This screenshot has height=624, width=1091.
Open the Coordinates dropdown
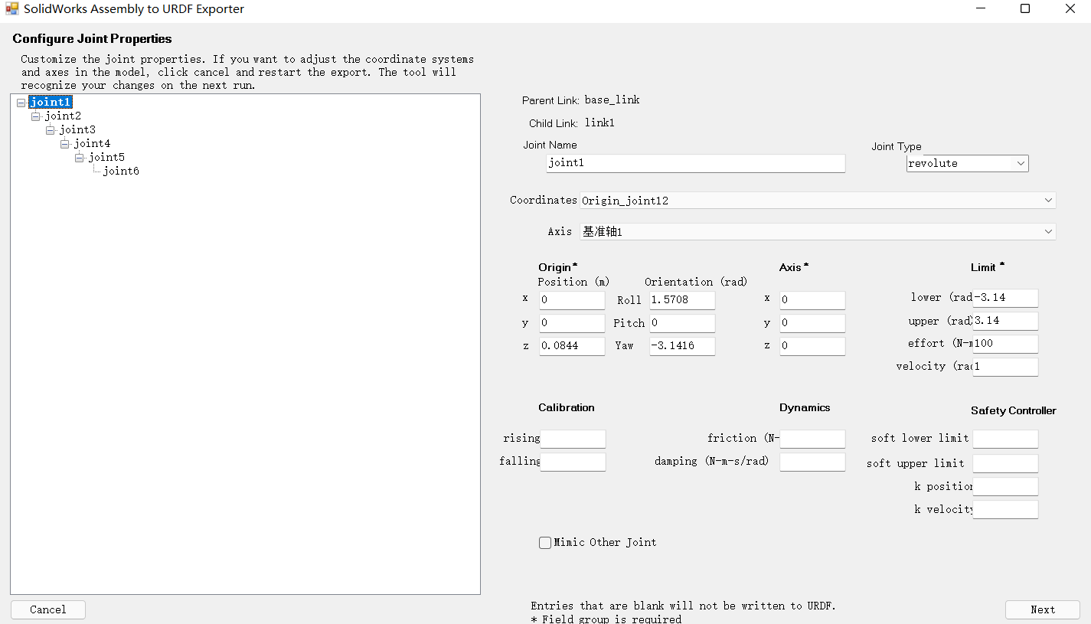[818, 201]
